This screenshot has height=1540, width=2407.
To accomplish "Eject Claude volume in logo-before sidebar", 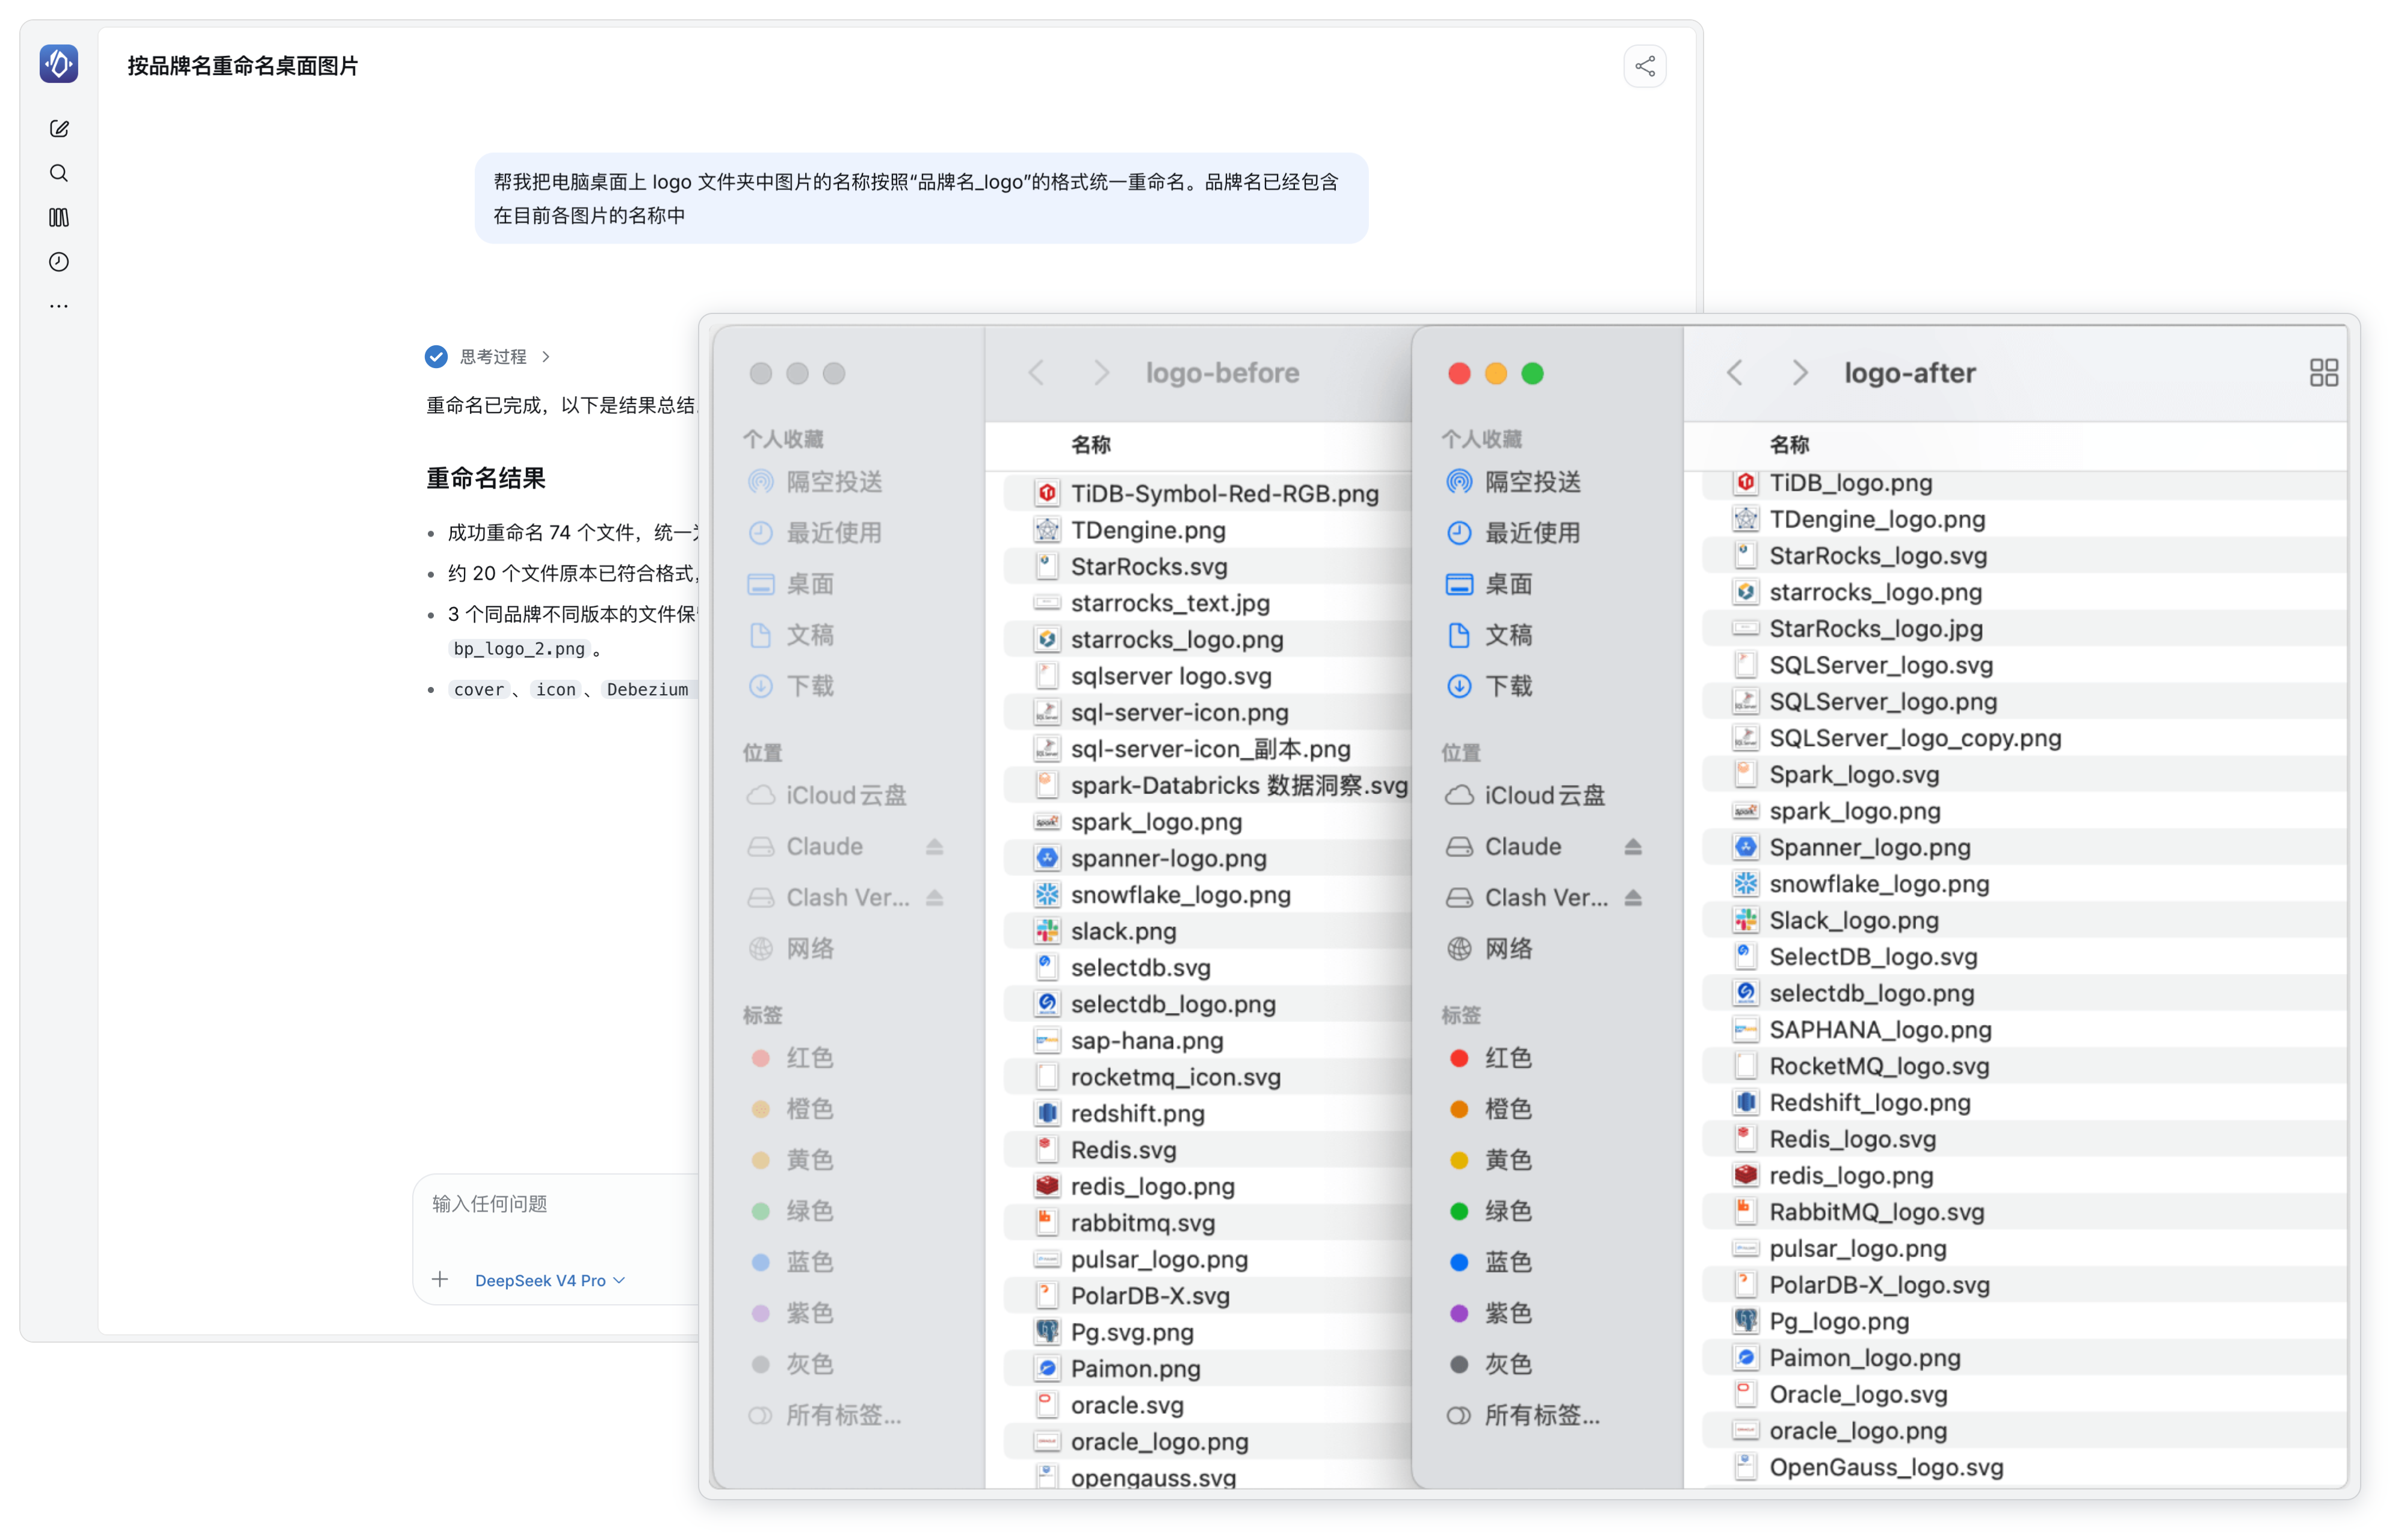I will pos(934,847).
